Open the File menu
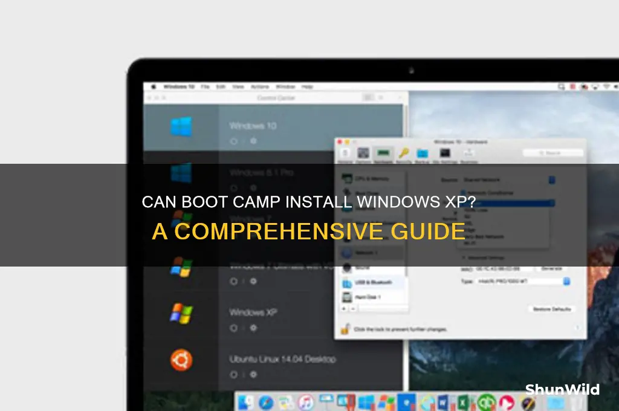The height and width of the screenshot is (411, 619). 205,86
